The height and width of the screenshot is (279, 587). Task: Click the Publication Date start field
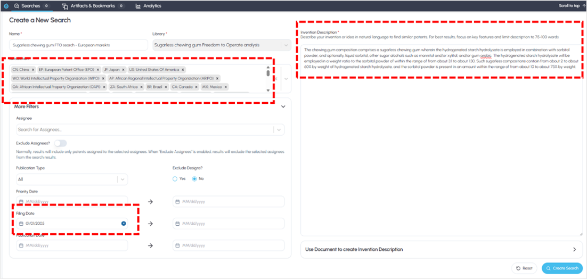(x=72, y=245)
